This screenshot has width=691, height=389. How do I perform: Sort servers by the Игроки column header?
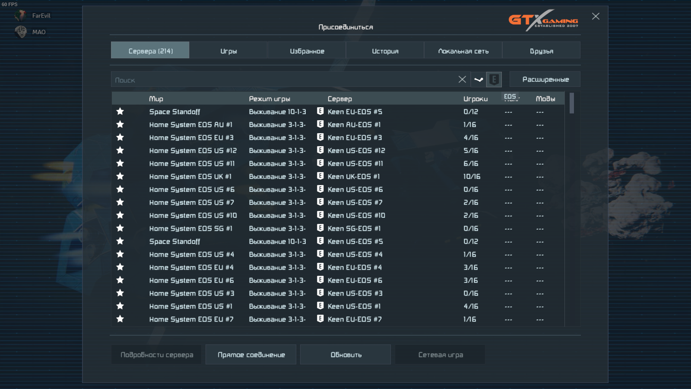coord(475,99)
